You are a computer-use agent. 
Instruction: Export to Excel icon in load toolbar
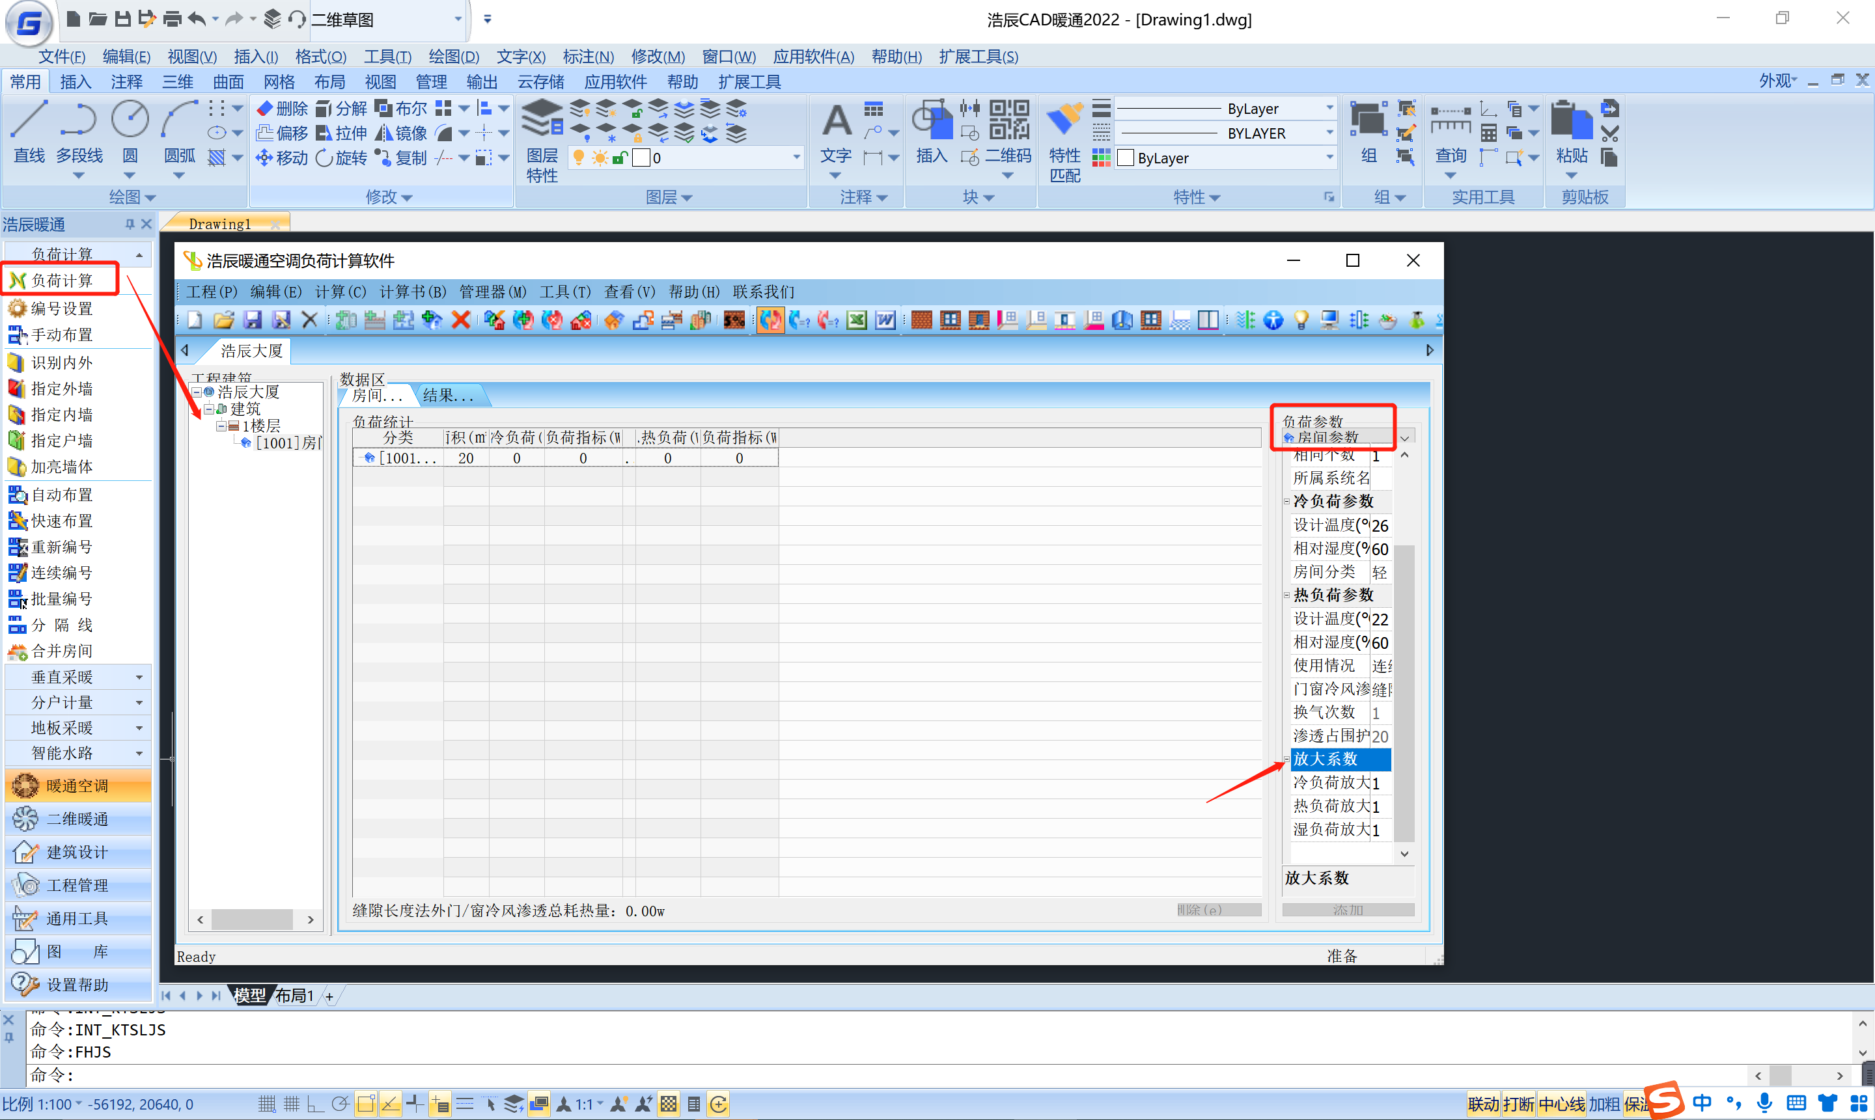click(x=856, y=321)
